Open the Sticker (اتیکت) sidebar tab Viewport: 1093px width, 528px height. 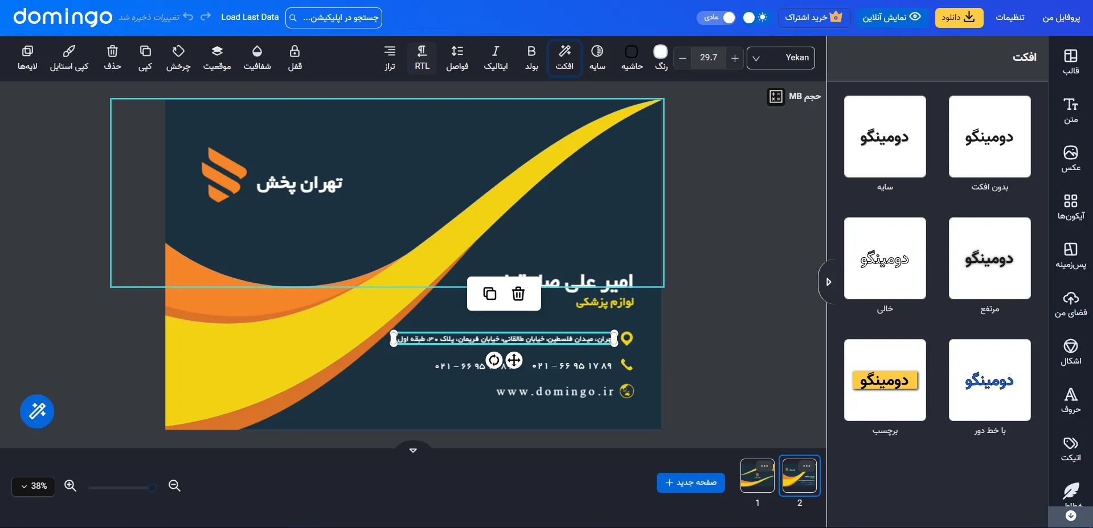click(1071, 449)
